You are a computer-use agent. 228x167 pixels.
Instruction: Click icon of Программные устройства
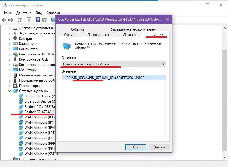[15, 80]
